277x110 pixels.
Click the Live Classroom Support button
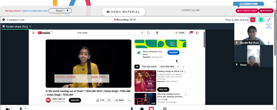coord(247,11)
